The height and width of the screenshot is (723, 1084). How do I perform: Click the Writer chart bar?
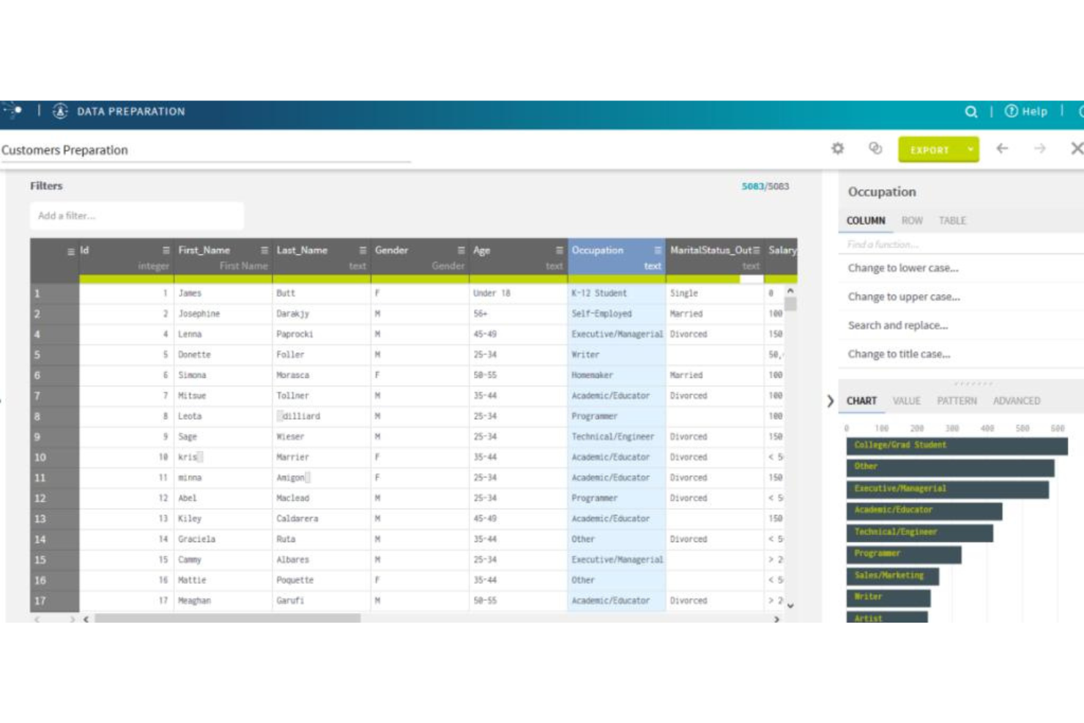click(888, 597)
